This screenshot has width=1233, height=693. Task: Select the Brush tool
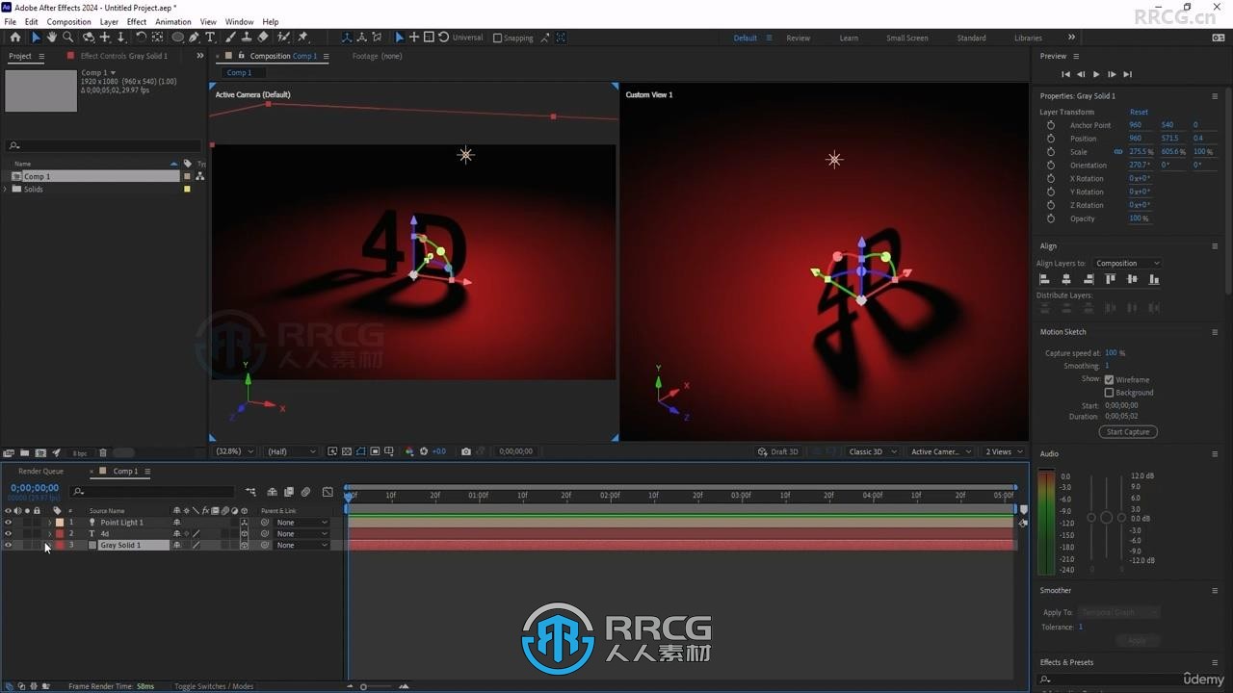[230, 38]
